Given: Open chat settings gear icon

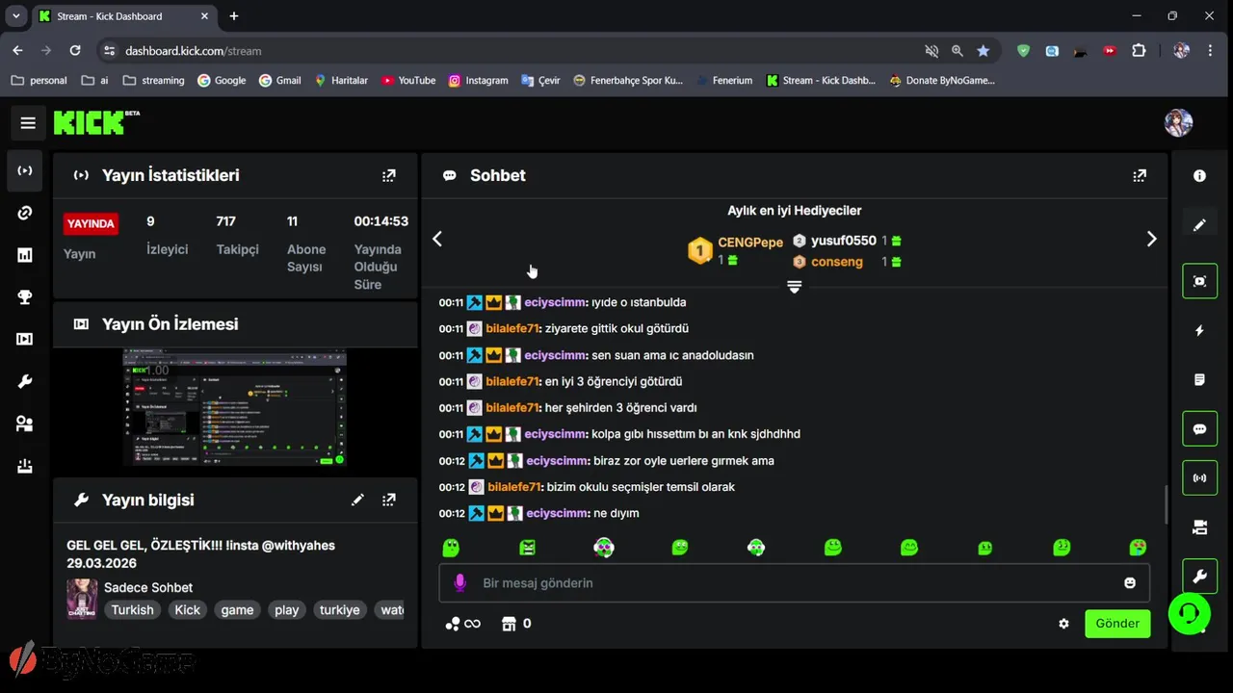Looking at the screenshot, I should pyautogui.click(x=1063, y=624).
